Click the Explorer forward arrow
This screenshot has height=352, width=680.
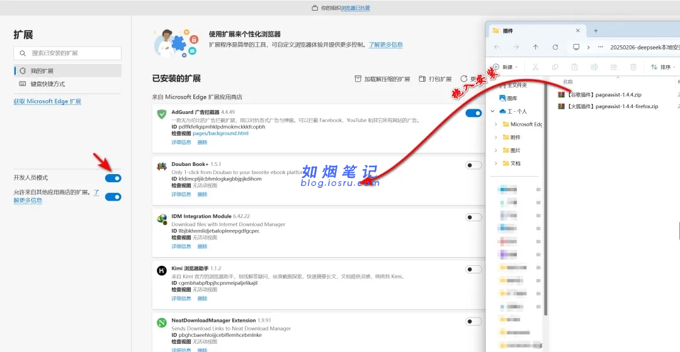click(x=516, y=47)
